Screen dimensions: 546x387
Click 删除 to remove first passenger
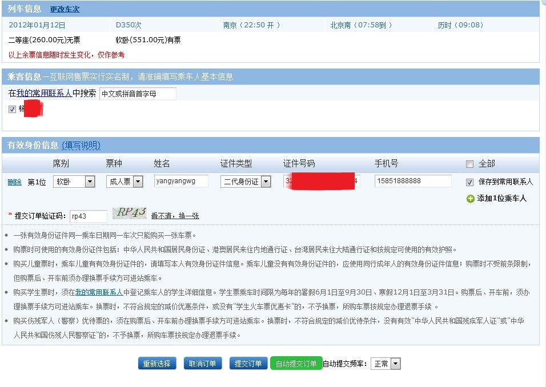point(14,182)
